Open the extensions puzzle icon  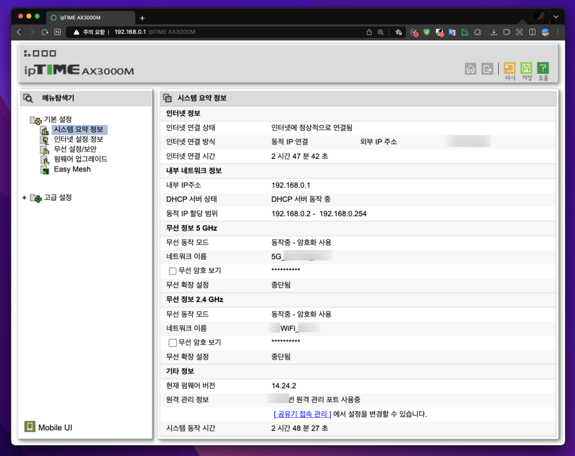(x=477, y=32)
